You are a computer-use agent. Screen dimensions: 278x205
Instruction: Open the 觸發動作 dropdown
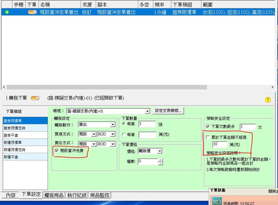coord(112,124)
